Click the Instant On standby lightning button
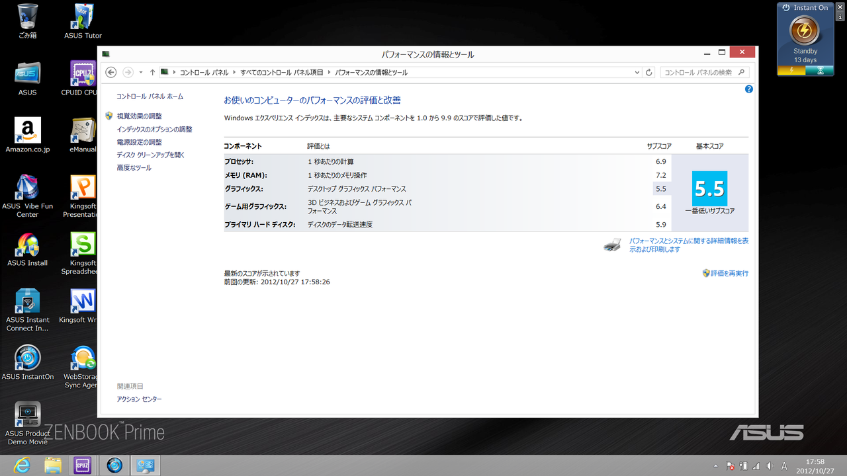The width and height of the screenshot is (847, 476). (x=805, y=30)
